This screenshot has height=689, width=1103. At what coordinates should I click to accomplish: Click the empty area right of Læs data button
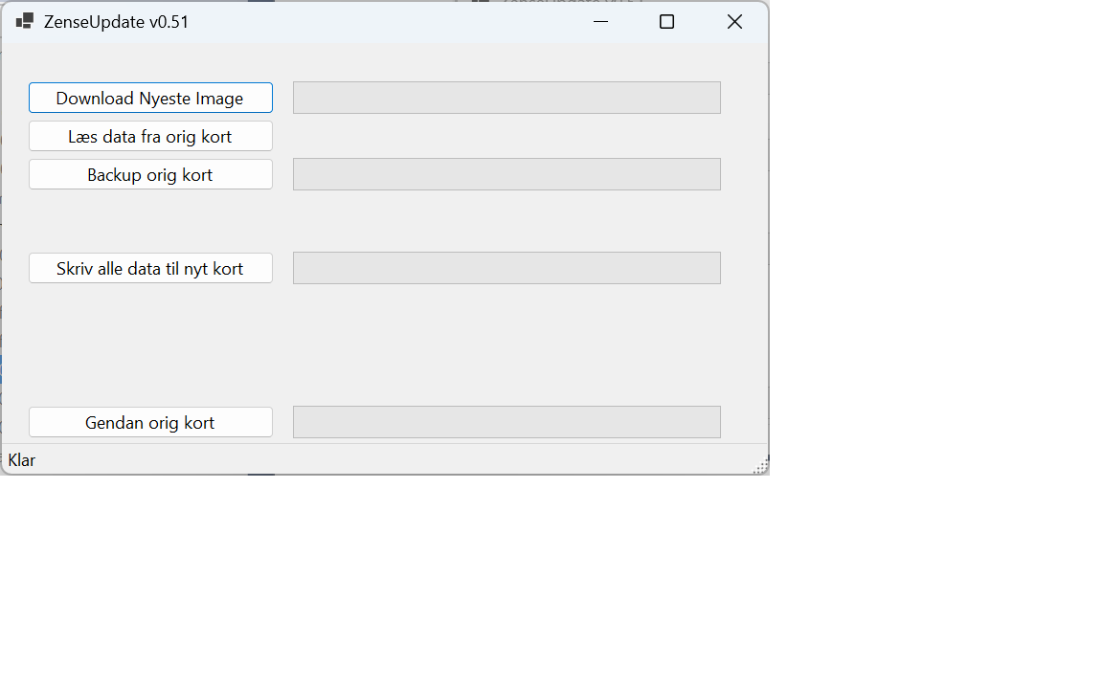506,136
